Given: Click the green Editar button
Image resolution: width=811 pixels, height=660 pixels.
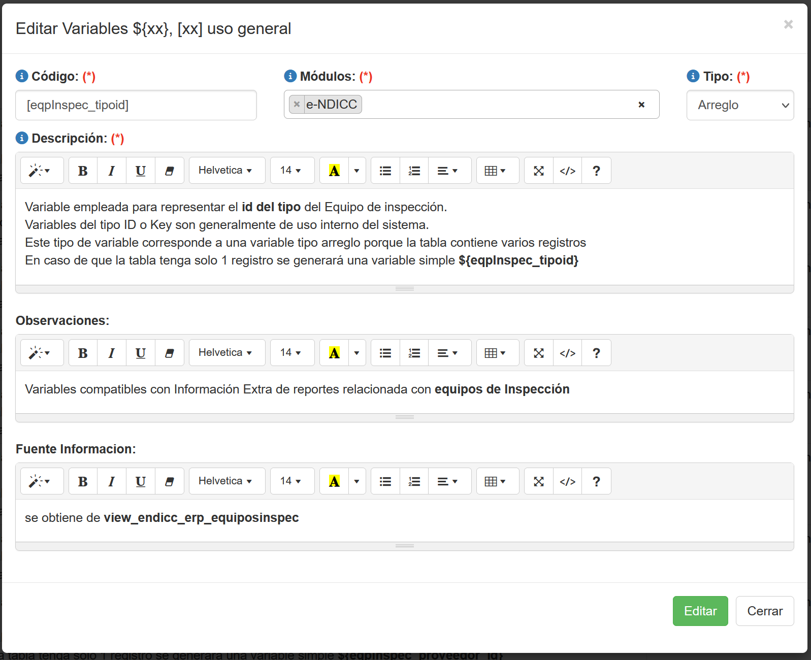Looking at the screenshot, I should point(700,611).
